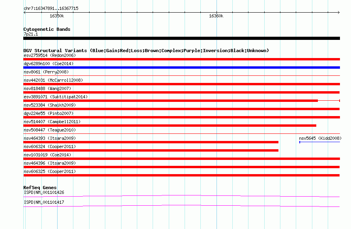Click the nsv8061 (Perry2008) label
The image size is (351, 229).
click(x=46, y=72)
